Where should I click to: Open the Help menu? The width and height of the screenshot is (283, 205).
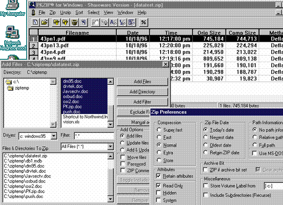142,13
